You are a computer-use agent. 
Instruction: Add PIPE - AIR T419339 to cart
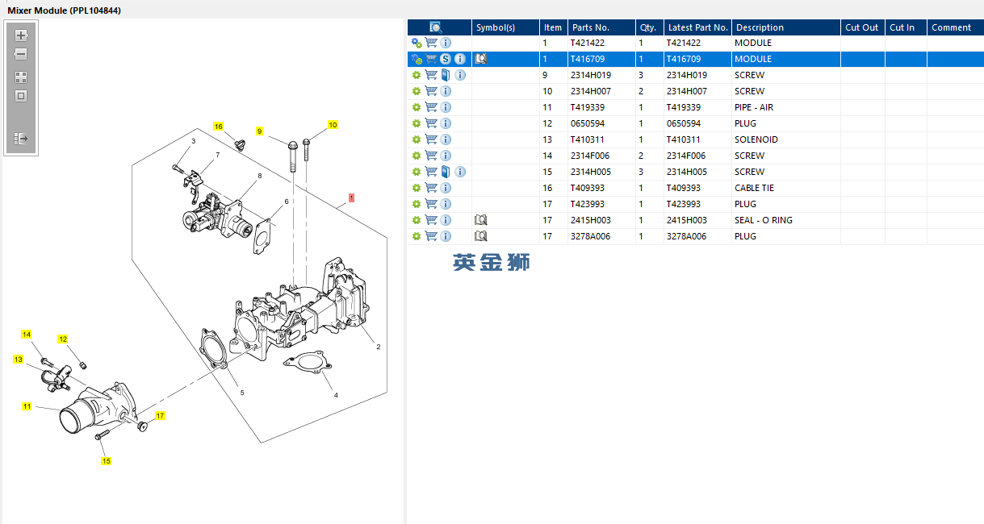pyautogui.click(x=431, y=107)
